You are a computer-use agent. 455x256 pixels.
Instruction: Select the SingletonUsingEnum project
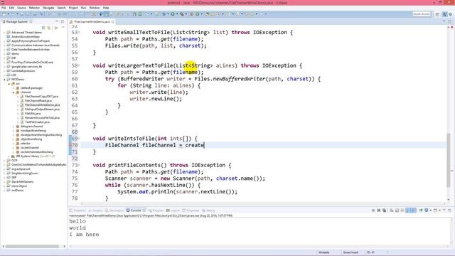click(x=25, y=174)
